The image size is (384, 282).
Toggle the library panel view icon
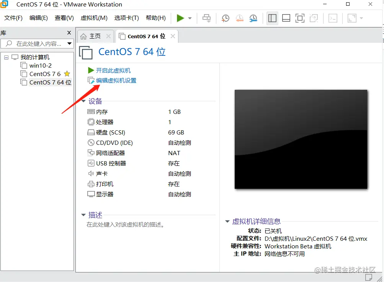click(x=272, y=18)
